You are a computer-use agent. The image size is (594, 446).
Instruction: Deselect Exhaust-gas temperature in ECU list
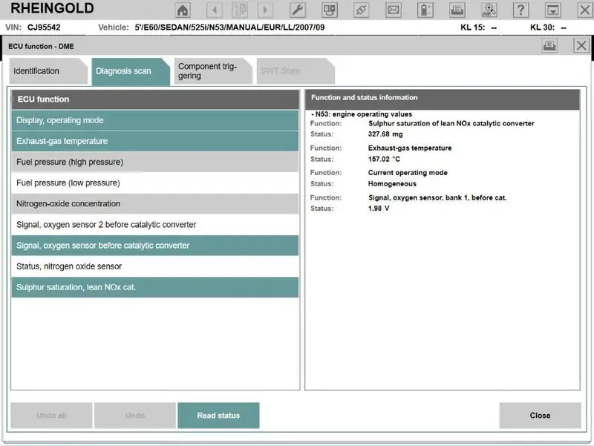pyautogui.click(x=155, y=141)
